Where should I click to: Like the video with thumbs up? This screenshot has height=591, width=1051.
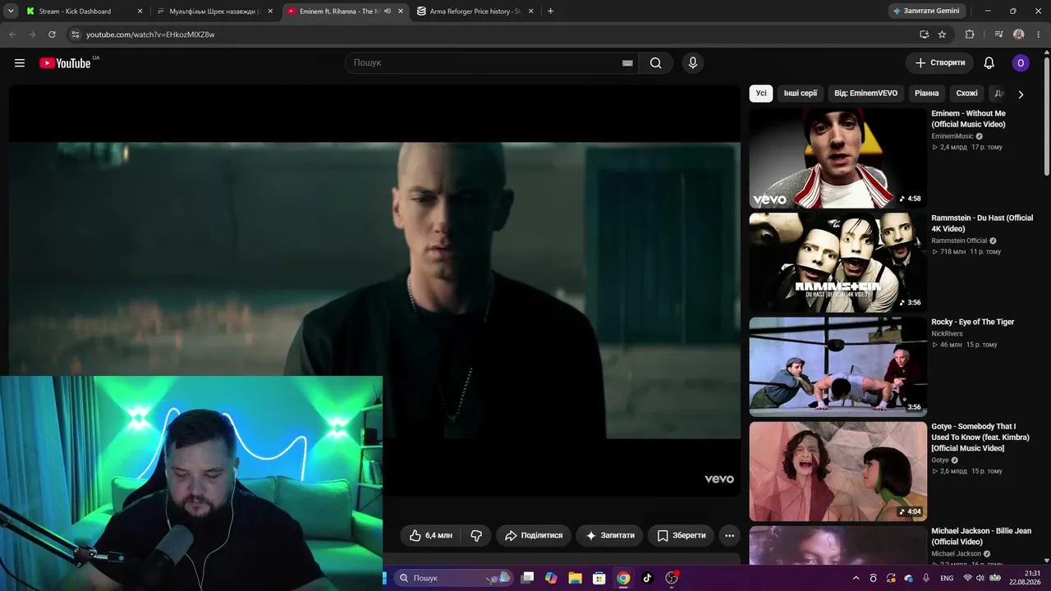tap(430, 535)
